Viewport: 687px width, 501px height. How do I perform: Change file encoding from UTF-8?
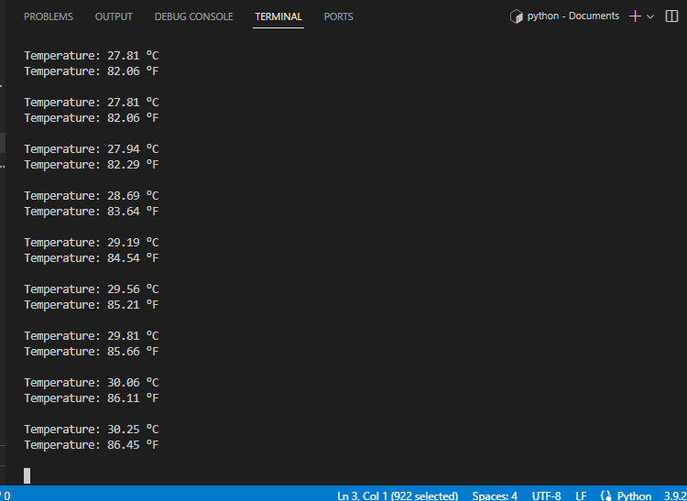pos(546,496)
